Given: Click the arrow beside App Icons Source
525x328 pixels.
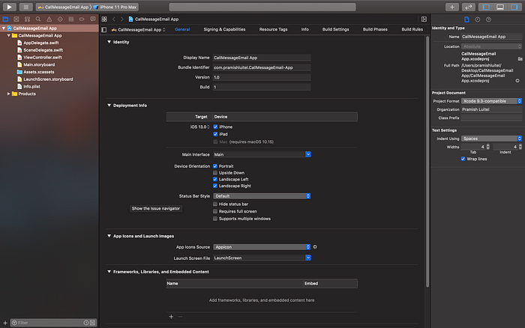Looking at the screenshot, I should pyautogui.click(x=315, y=247).
